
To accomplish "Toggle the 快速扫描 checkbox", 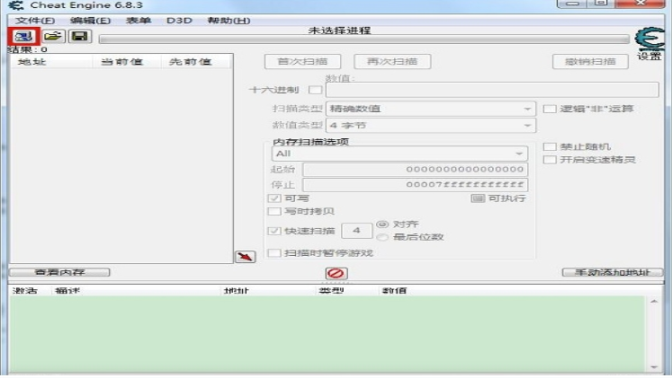I will 274,231.
